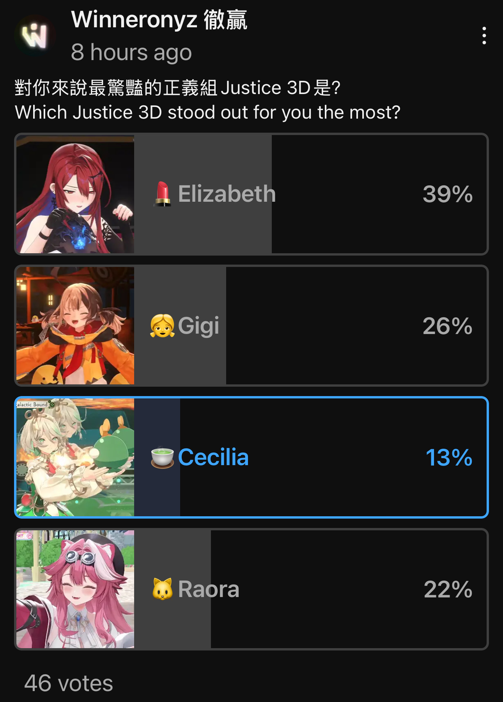The image size is (503, 702).
Task: Click the '8 hours ago' timestamp
Action: (131, 52)
